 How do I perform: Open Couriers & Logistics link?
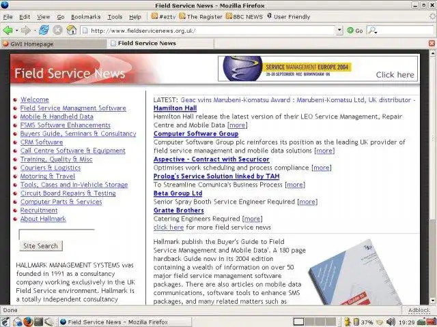tap(51, 168)
